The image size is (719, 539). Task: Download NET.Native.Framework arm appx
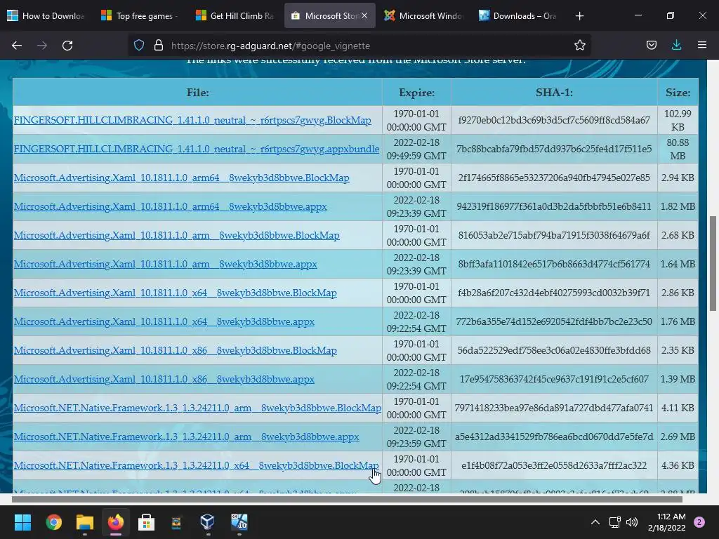pos(187,437)
